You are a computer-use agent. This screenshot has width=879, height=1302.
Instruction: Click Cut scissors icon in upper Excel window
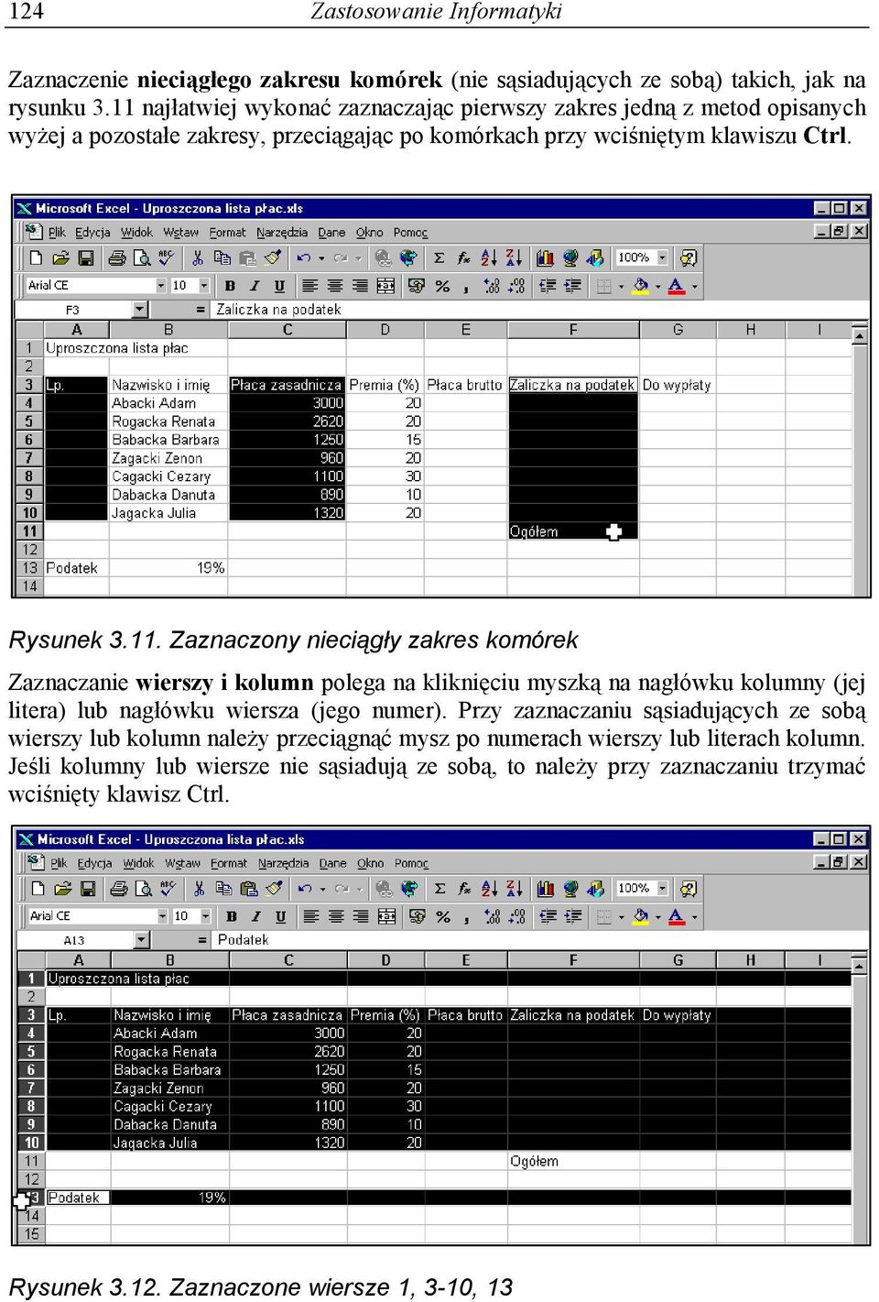click(x=197, y=258)
